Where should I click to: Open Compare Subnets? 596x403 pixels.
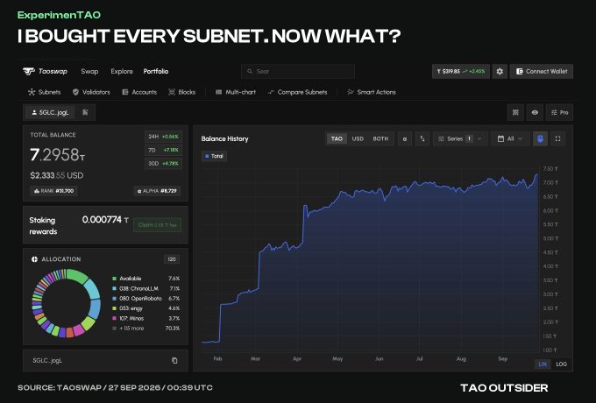[x=297, y=92]
